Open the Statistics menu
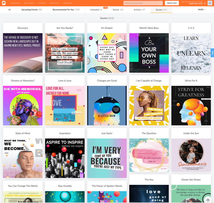The height and width of the screenshot is (203, 214). [54, 3]
